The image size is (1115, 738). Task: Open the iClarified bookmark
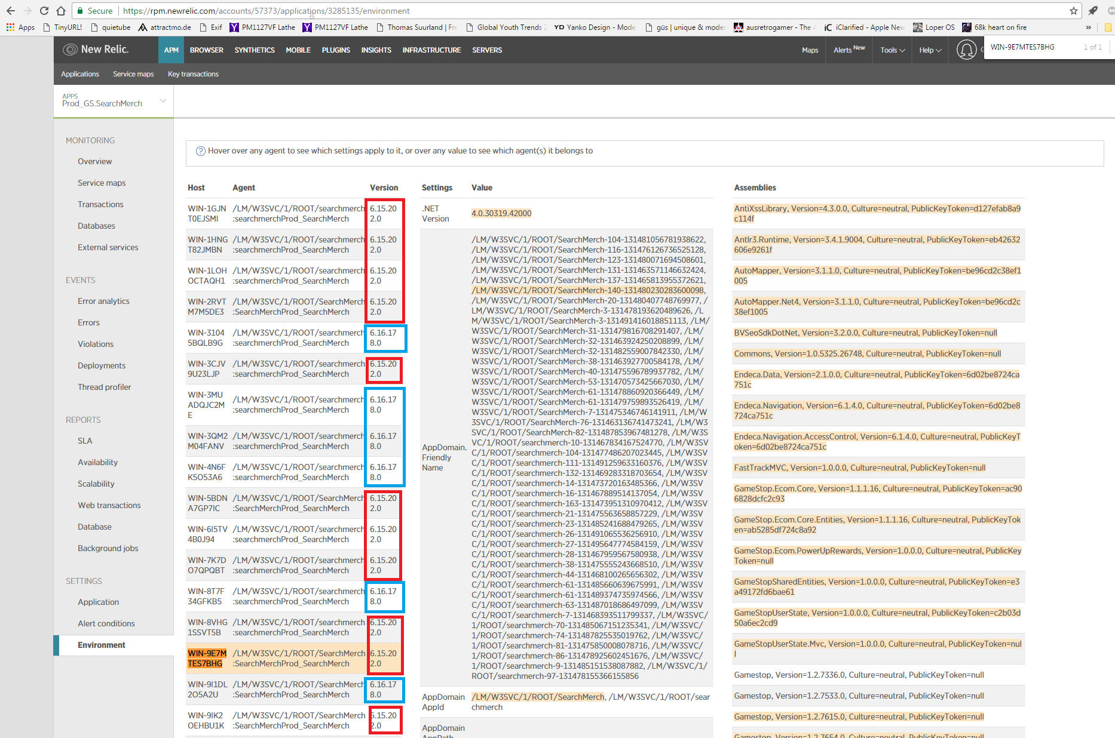pyautogui.click(x=864, y=27)
